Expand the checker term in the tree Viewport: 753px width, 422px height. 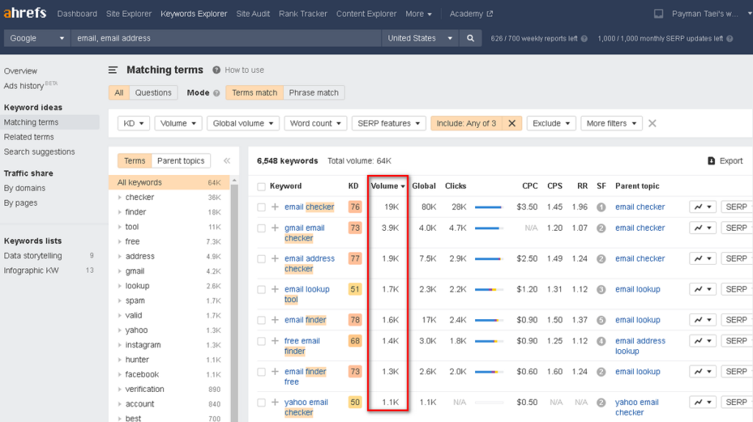(x=120, y=198)
